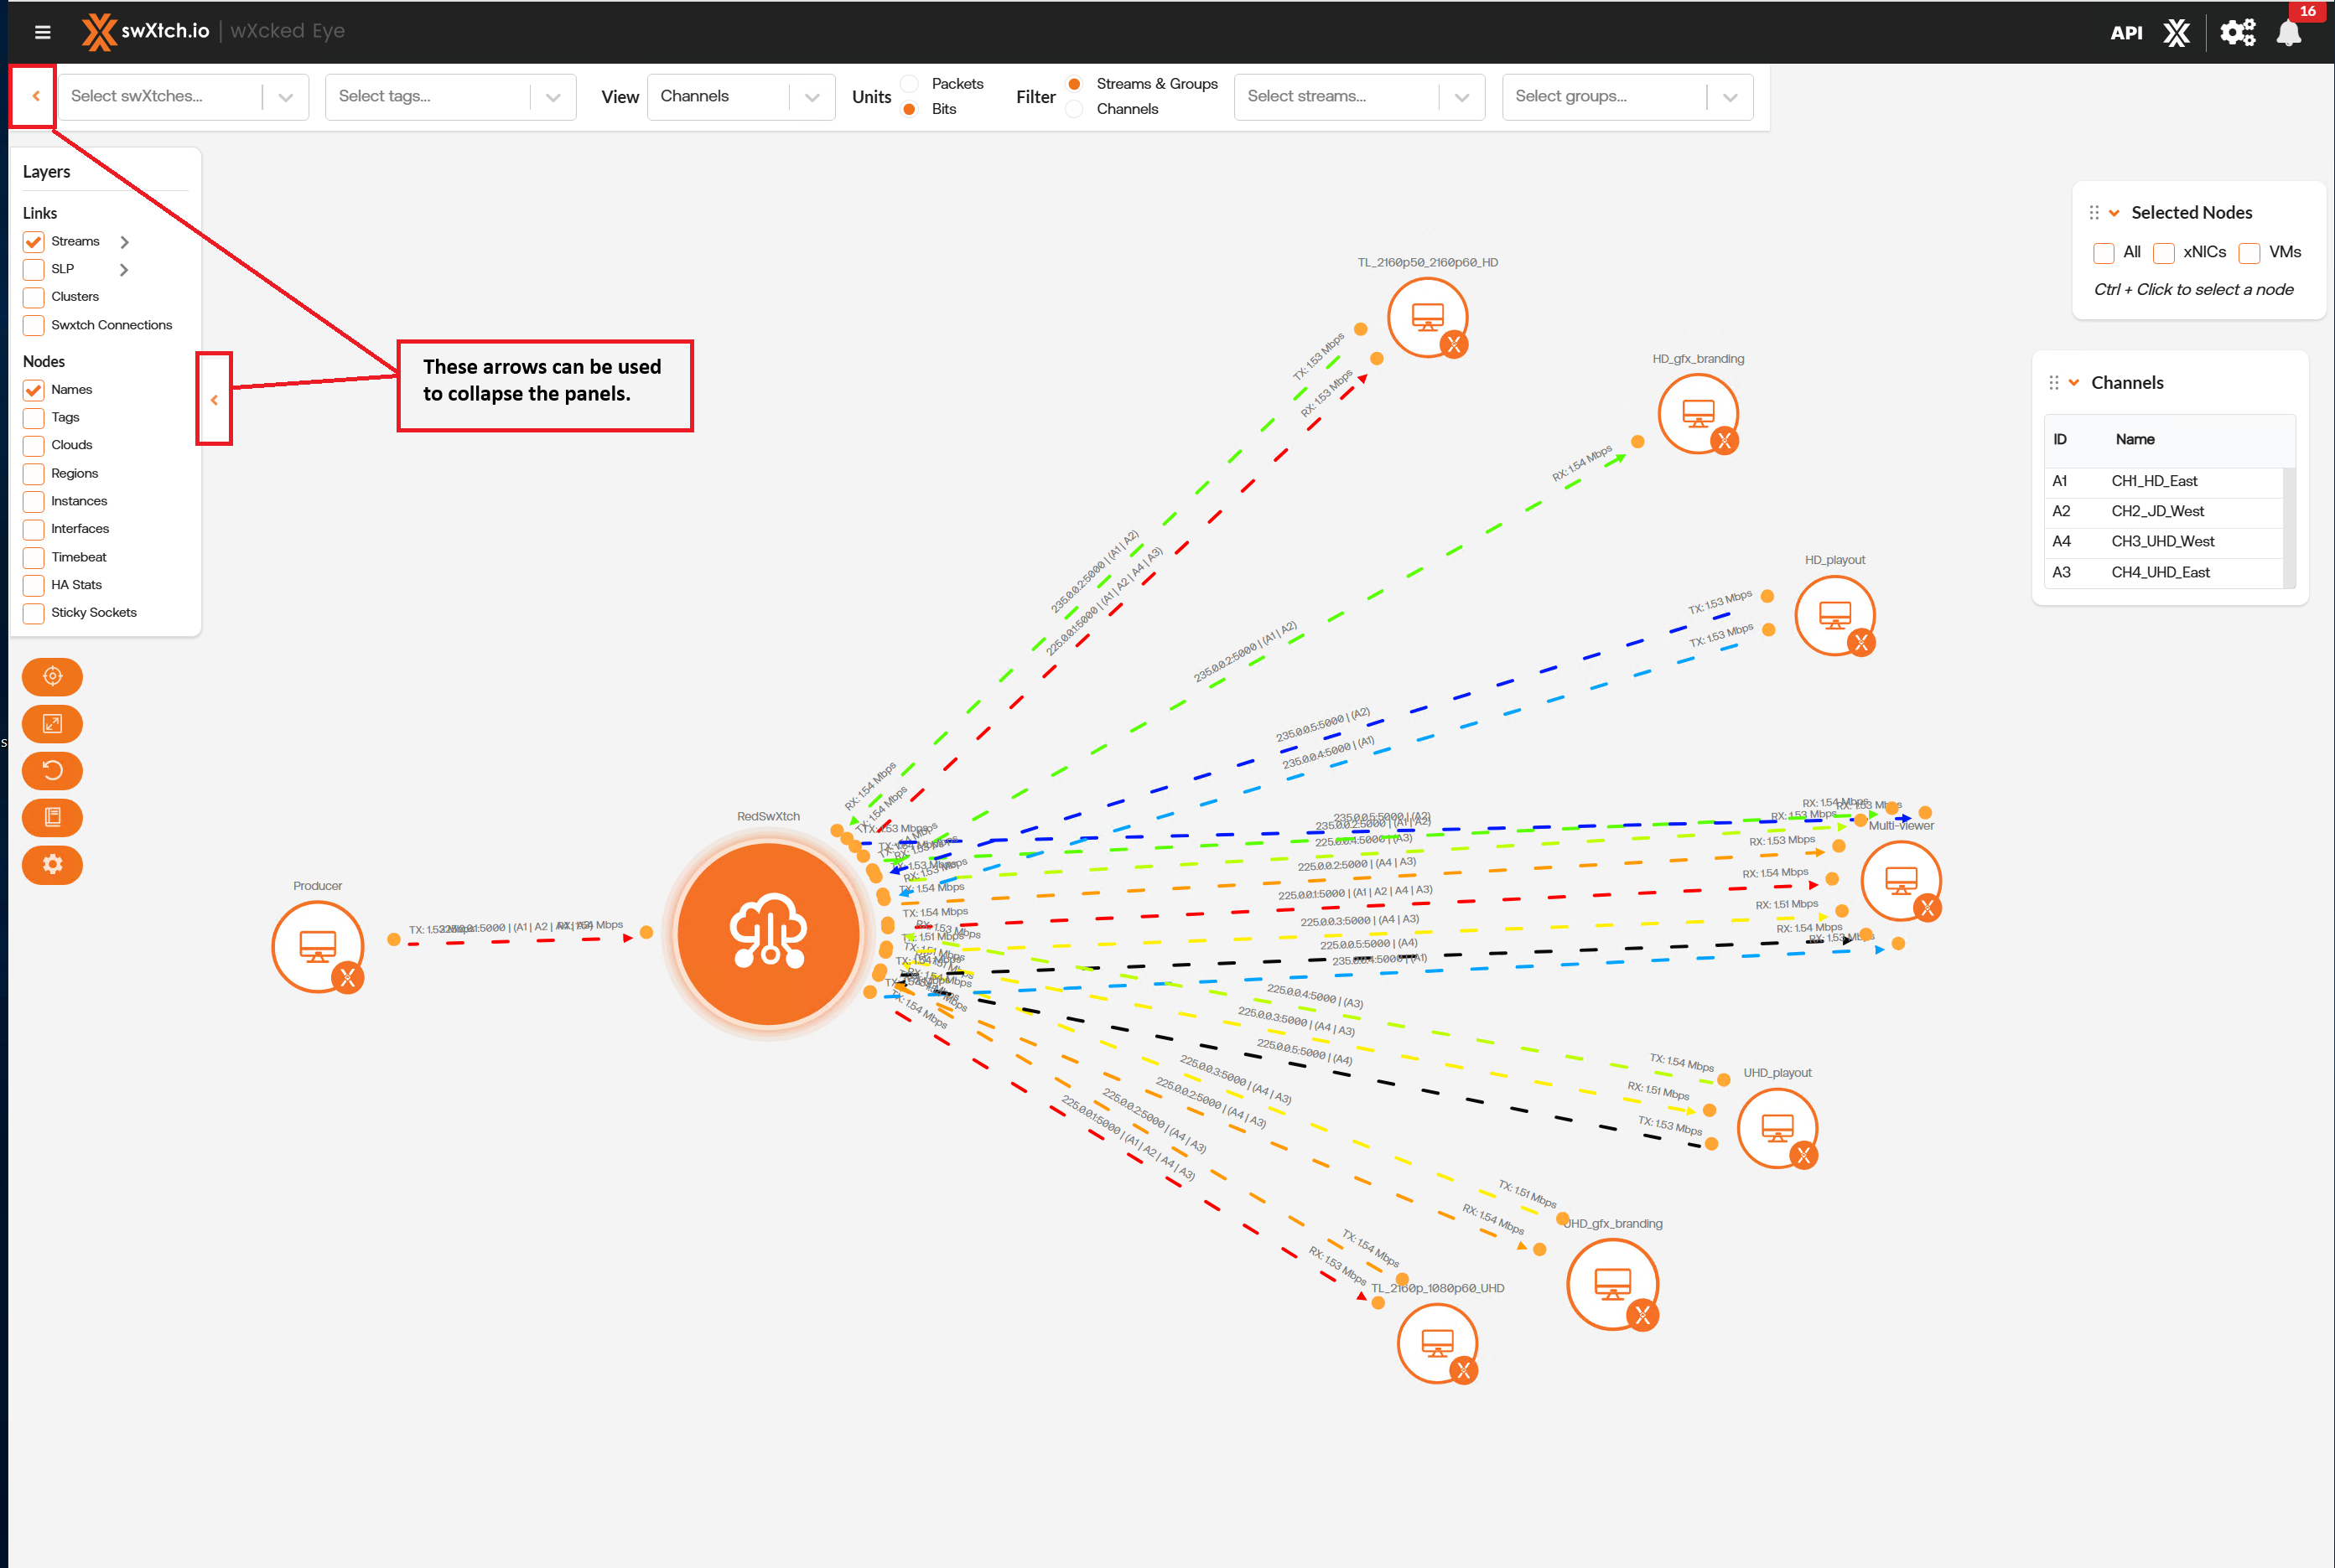Screen dimensions: 2335x1568
Task: Collapse the Layers panel side arrow
Action: [214, 400]
